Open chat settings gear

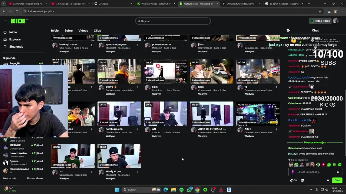[328, 181]
